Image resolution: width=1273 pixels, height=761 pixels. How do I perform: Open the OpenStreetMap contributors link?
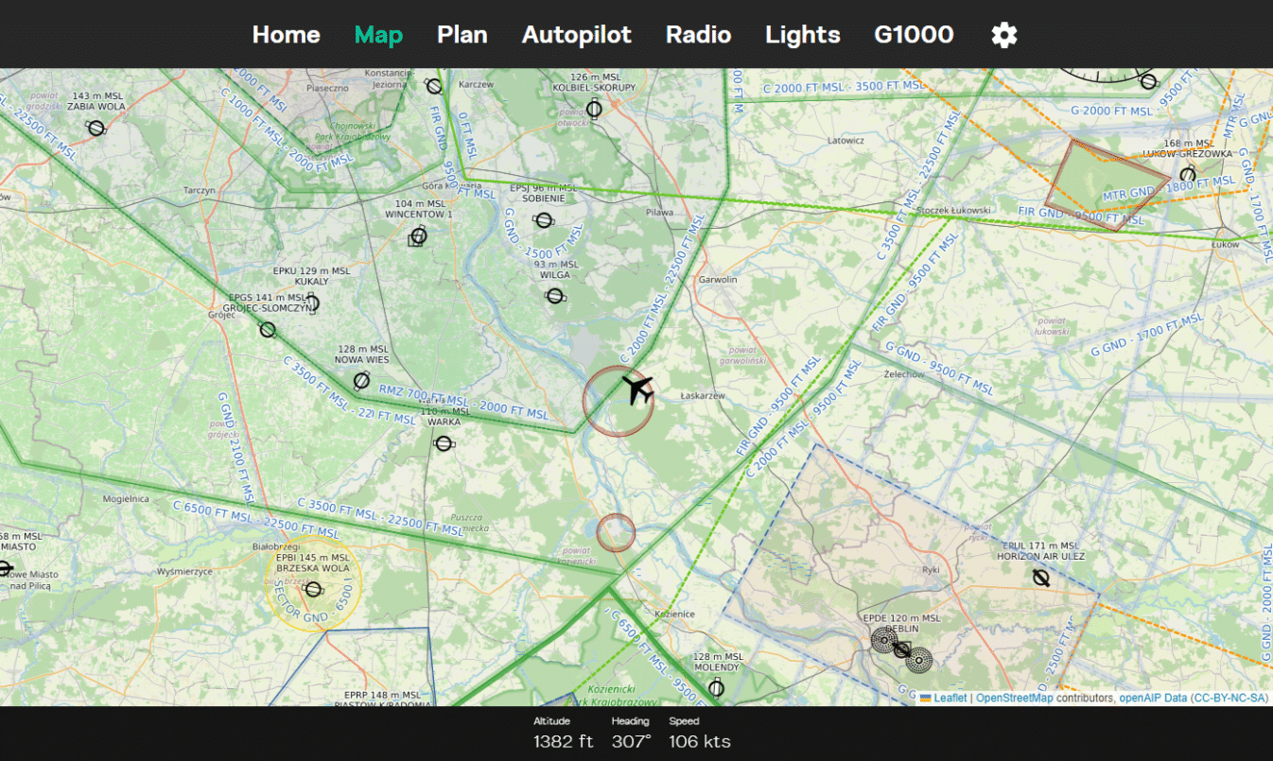click(1014, 698)
